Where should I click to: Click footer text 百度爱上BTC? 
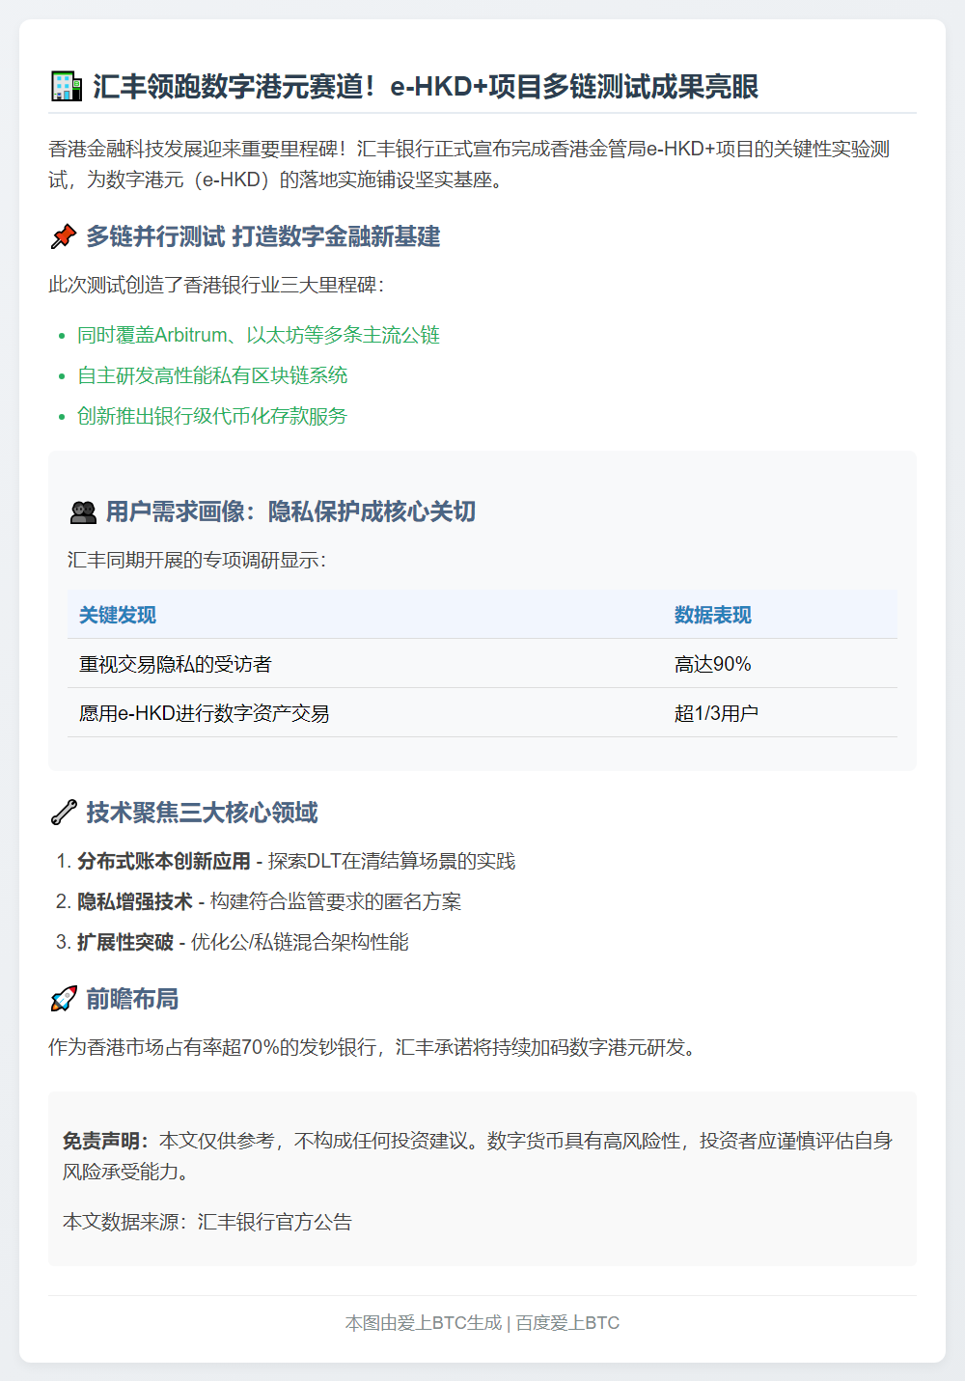(567, 1323)
